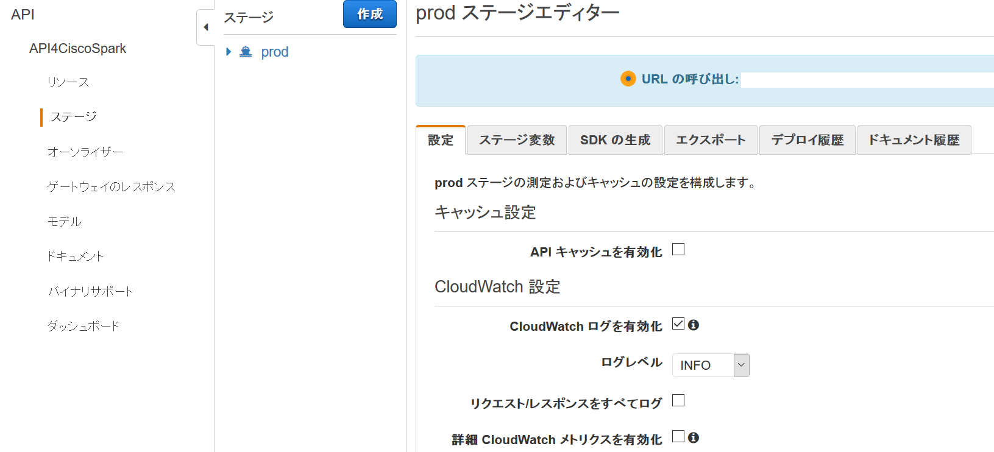Check リクエスト/レスポンスをすべてログ checkbox

(x=678, y=400)
